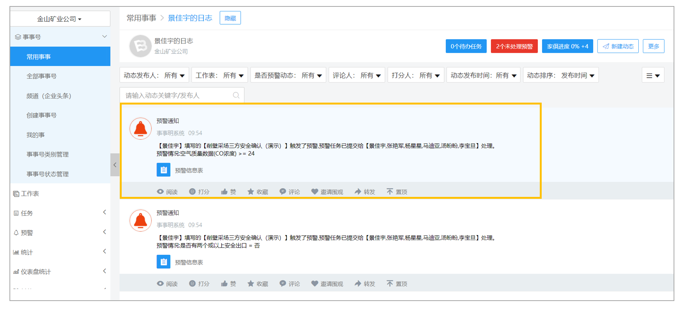Toggle the 隐藏 button beside breadcrumb

point(230,18)
